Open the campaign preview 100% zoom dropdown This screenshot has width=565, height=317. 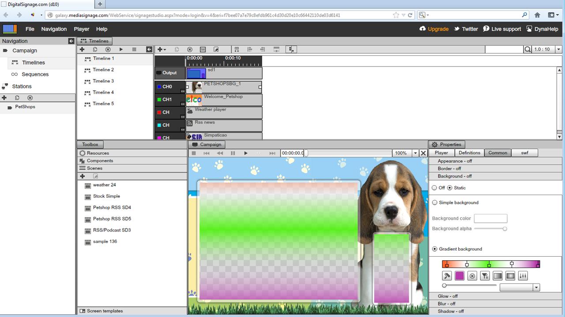pyautogui.click(x=415, y=153)
